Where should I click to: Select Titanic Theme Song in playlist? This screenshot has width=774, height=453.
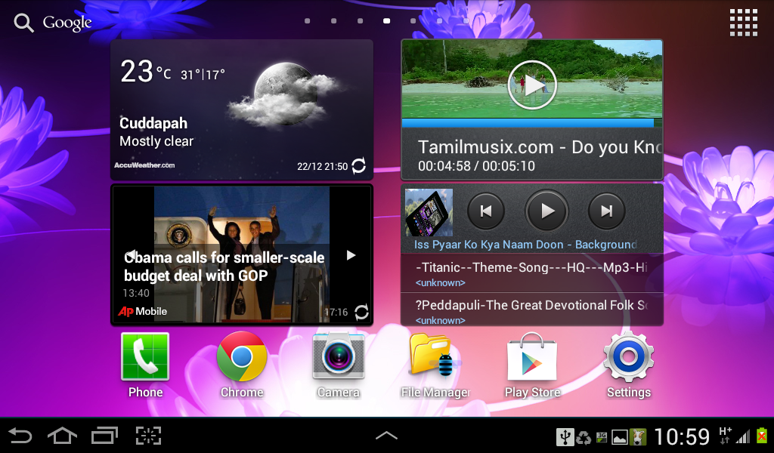point(531,273)
